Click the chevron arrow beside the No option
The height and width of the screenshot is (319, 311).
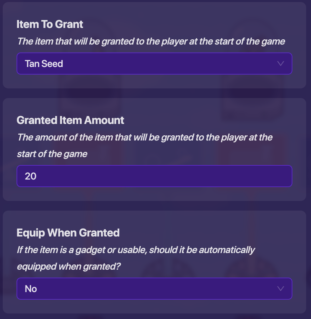click(x=281, y=289)
